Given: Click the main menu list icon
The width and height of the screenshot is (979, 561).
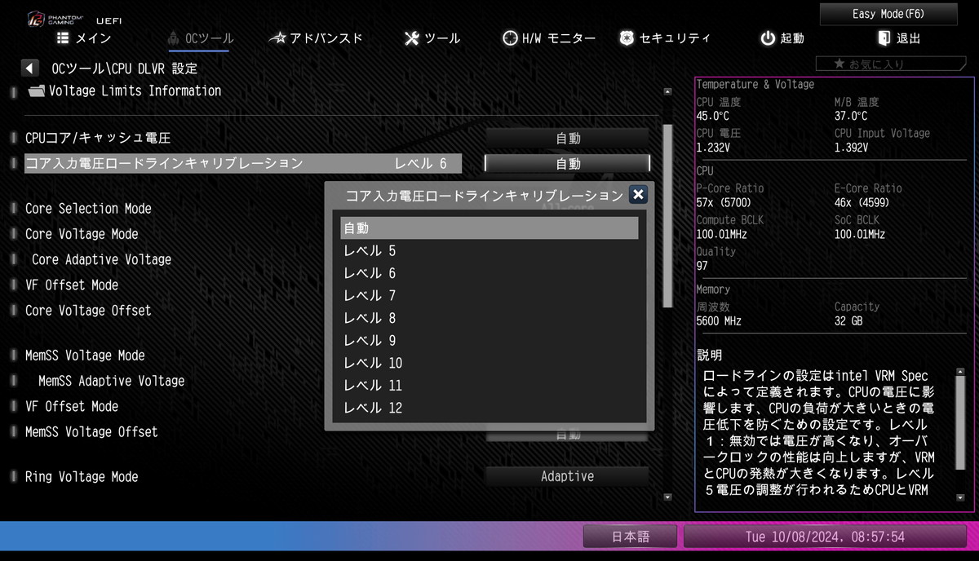Looking at the screenshot, I should (x=63, y=38).
